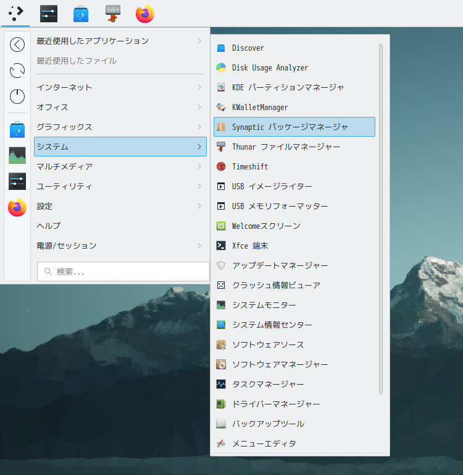Click the アップデートマネージャー shield icon

tap(221, 265)
